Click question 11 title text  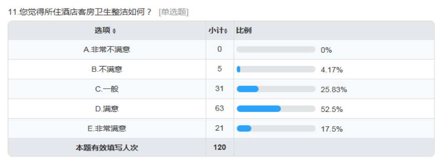point(80,13)
